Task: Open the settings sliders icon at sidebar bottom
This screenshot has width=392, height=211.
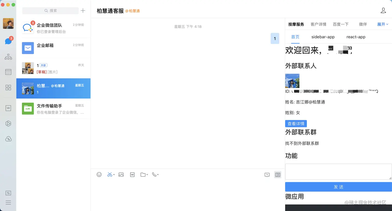Action: 8,193
